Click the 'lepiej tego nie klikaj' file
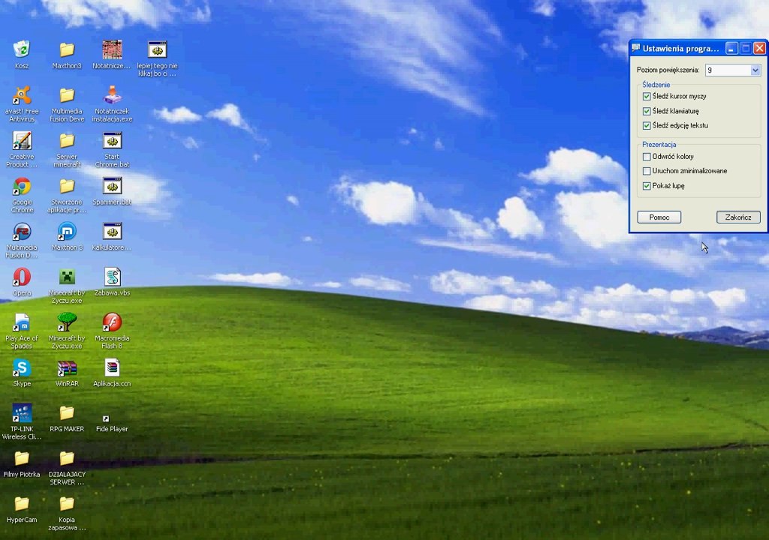Screen dimensions: 769x540 tap(157, 49)
